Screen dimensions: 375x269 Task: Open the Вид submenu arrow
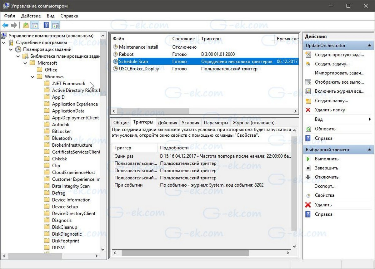tap(370, 119)
